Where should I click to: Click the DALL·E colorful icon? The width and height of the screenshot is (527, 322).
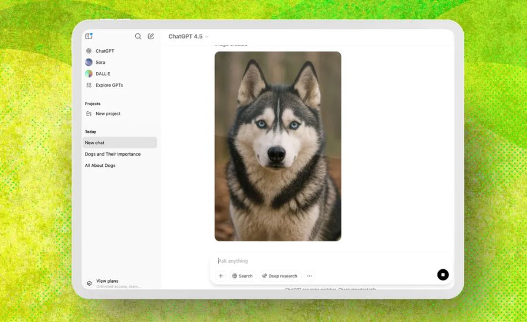tap(89, 74)
